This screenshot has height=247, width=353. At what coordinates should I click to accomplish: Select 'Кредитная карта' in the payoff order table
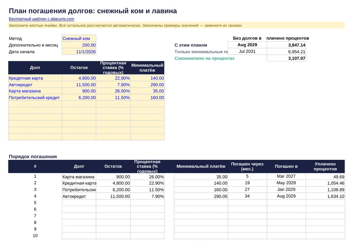coord(79,183)
